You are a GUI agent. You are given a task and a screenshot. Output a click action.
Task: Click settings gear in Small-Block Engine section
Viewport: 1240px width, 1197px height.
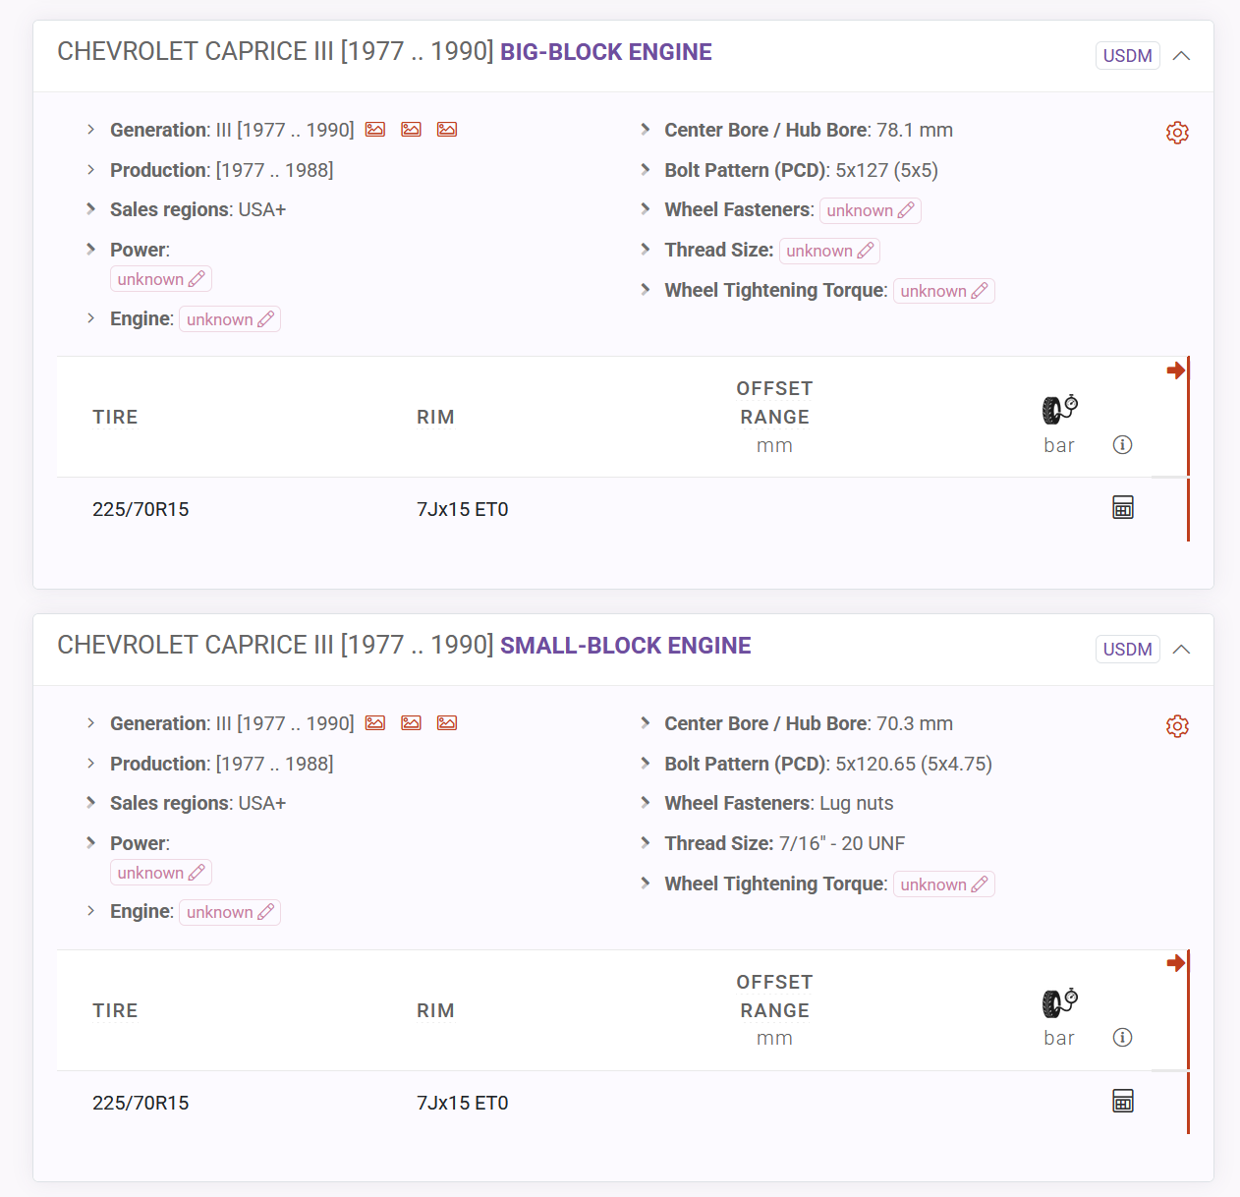[x=1177, y=726]
